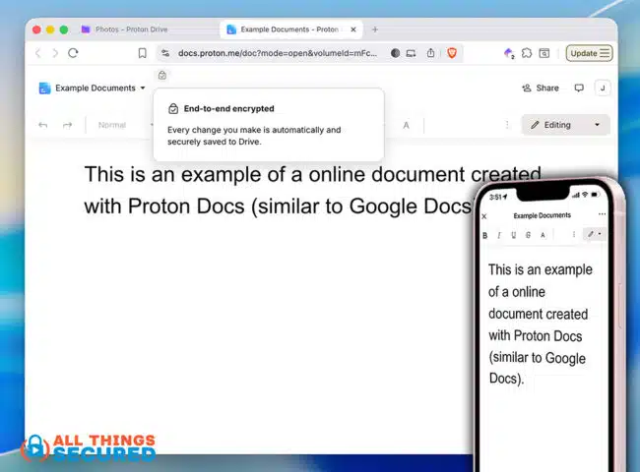Open the Leo AI assistant icon
This screenshot has width=640, height=472.
tap(509, 53)
